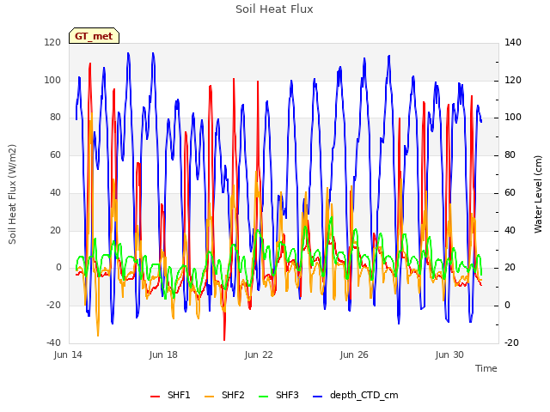
Task: Click the red SHF1 legend color marker
Action: coord(155,397)
